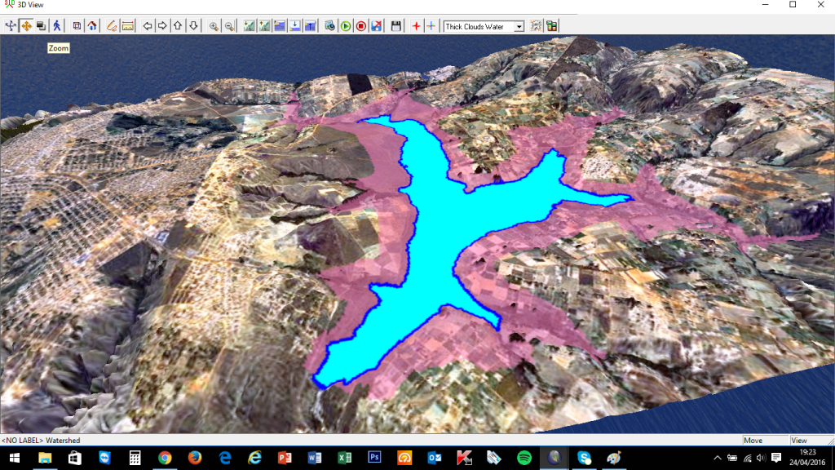The image size is (835, 470).
Task: Open the 3D view configuration icon
Action: (x=536, y=26)
